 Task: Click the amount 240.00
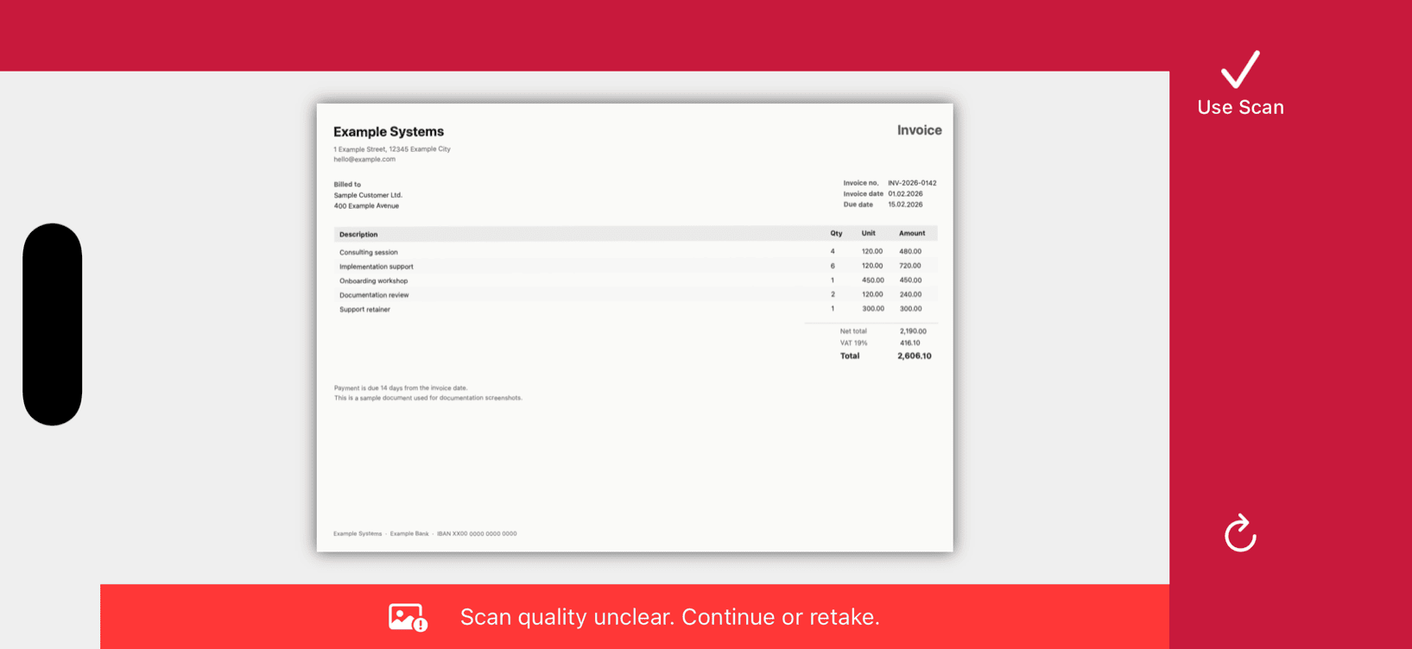(x=910, y=294)
